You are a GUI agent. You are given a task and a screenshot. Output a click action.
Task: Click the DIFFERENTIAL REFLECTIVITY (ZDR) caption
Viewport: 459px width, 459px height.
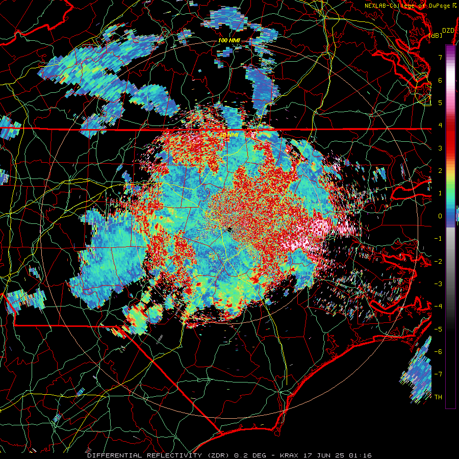click(159, 455)
